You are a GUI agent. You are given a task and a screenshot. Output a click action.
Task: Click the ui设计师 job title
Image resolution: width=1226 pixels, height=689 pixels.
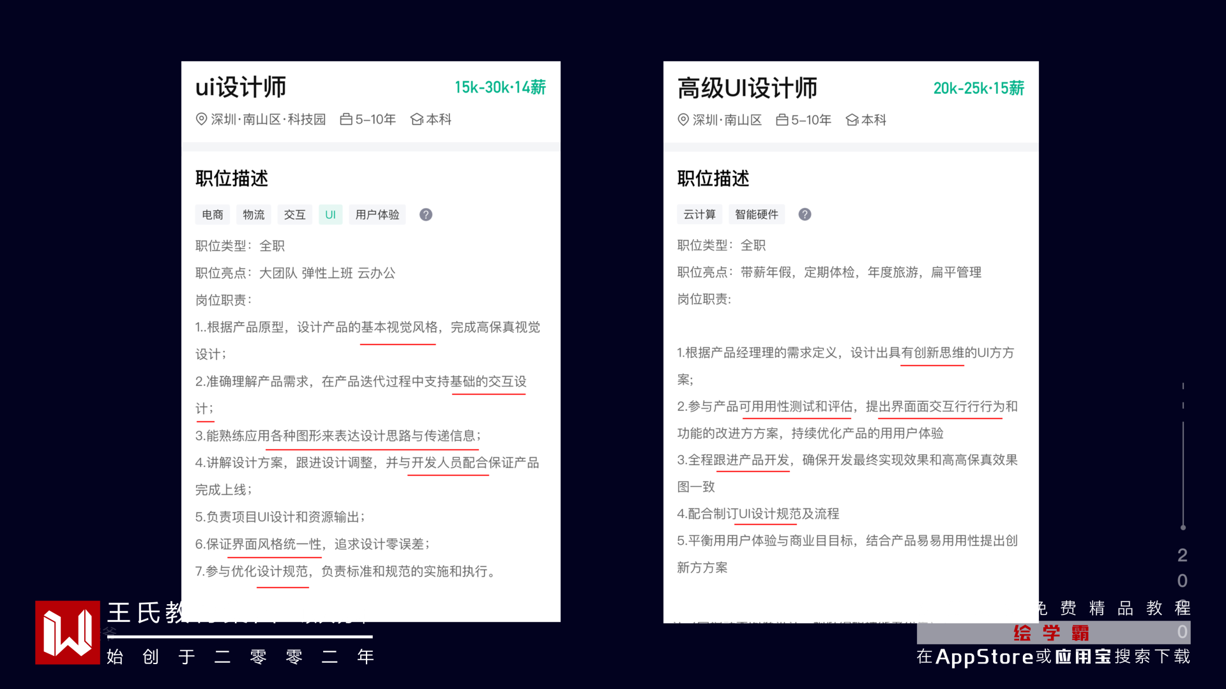241,87
